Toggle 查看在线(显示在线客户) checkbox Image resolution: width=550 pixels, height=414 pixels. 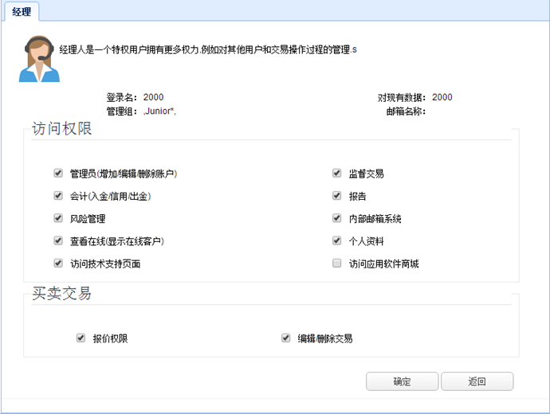pos(57,240)
